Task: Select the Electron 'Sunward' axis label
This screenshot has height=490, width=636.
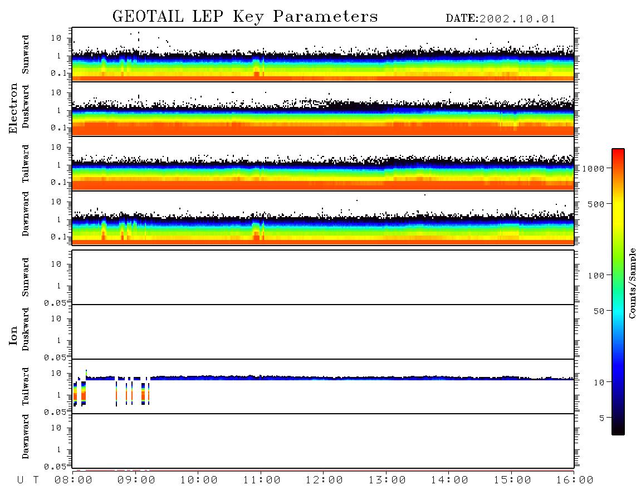Action: click(26, 55)
